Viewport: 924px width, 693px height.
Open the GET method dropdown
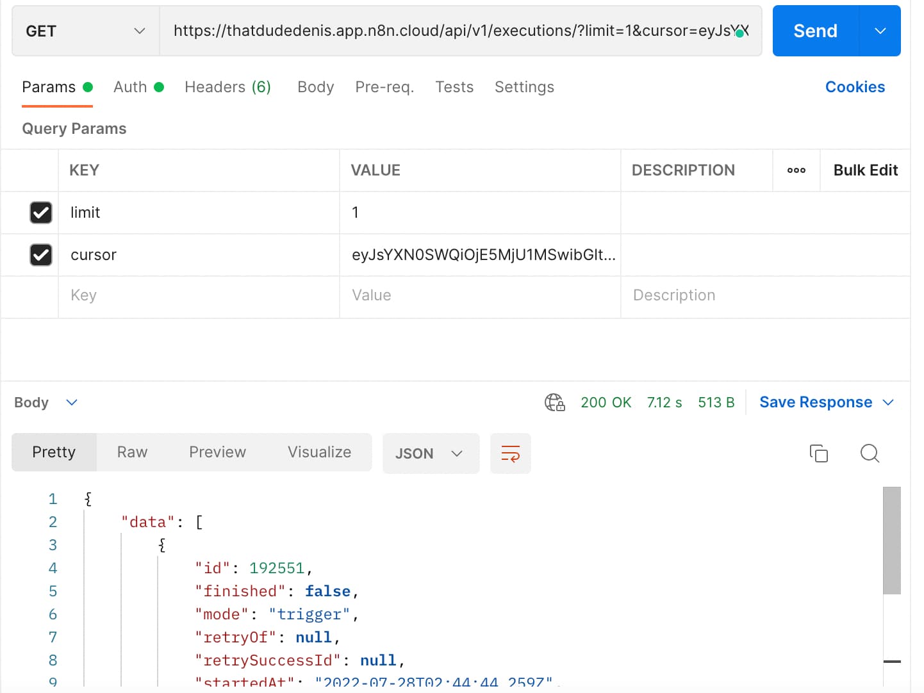[x=85, y=31]
